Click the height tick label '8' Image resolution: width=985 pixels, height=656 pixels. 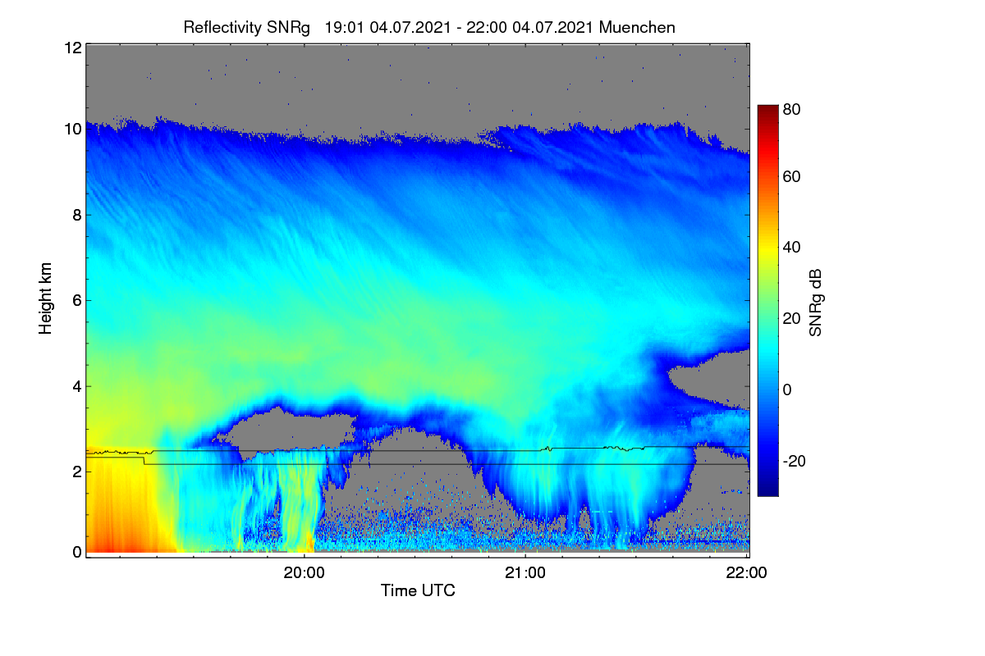pos(76,215)
